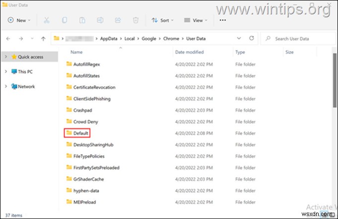Viewport: 338px width, 219px height.
Task: Click AppData in the address path
Action: coord(109,39)
